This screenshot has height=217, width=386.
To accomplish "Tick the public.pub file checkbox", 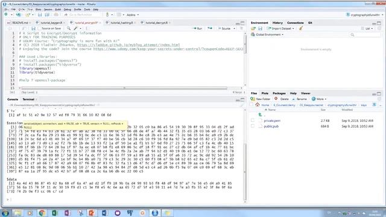I will 253,126.
